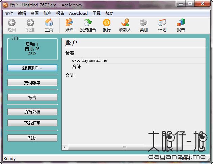The width and height of the screenshot is (213, 164).
Task: Click the 星期日 date text in 今日 panel
Action: 32,44
